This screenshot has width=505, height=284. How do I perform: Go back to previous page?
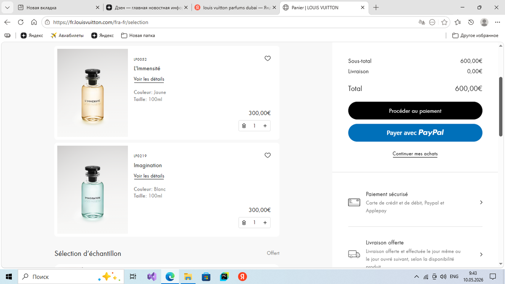[x=8, y=22]
